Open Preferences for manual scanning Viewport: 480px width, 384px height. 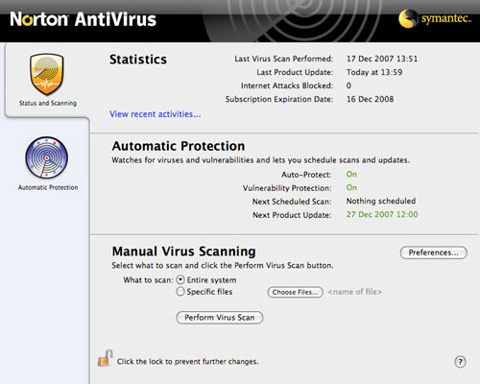434,252
